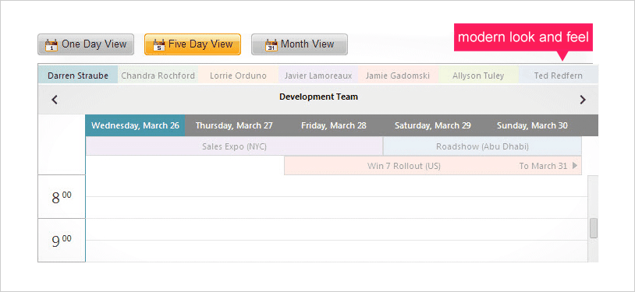Click the Five Day View calendar icon

(159, 44)
